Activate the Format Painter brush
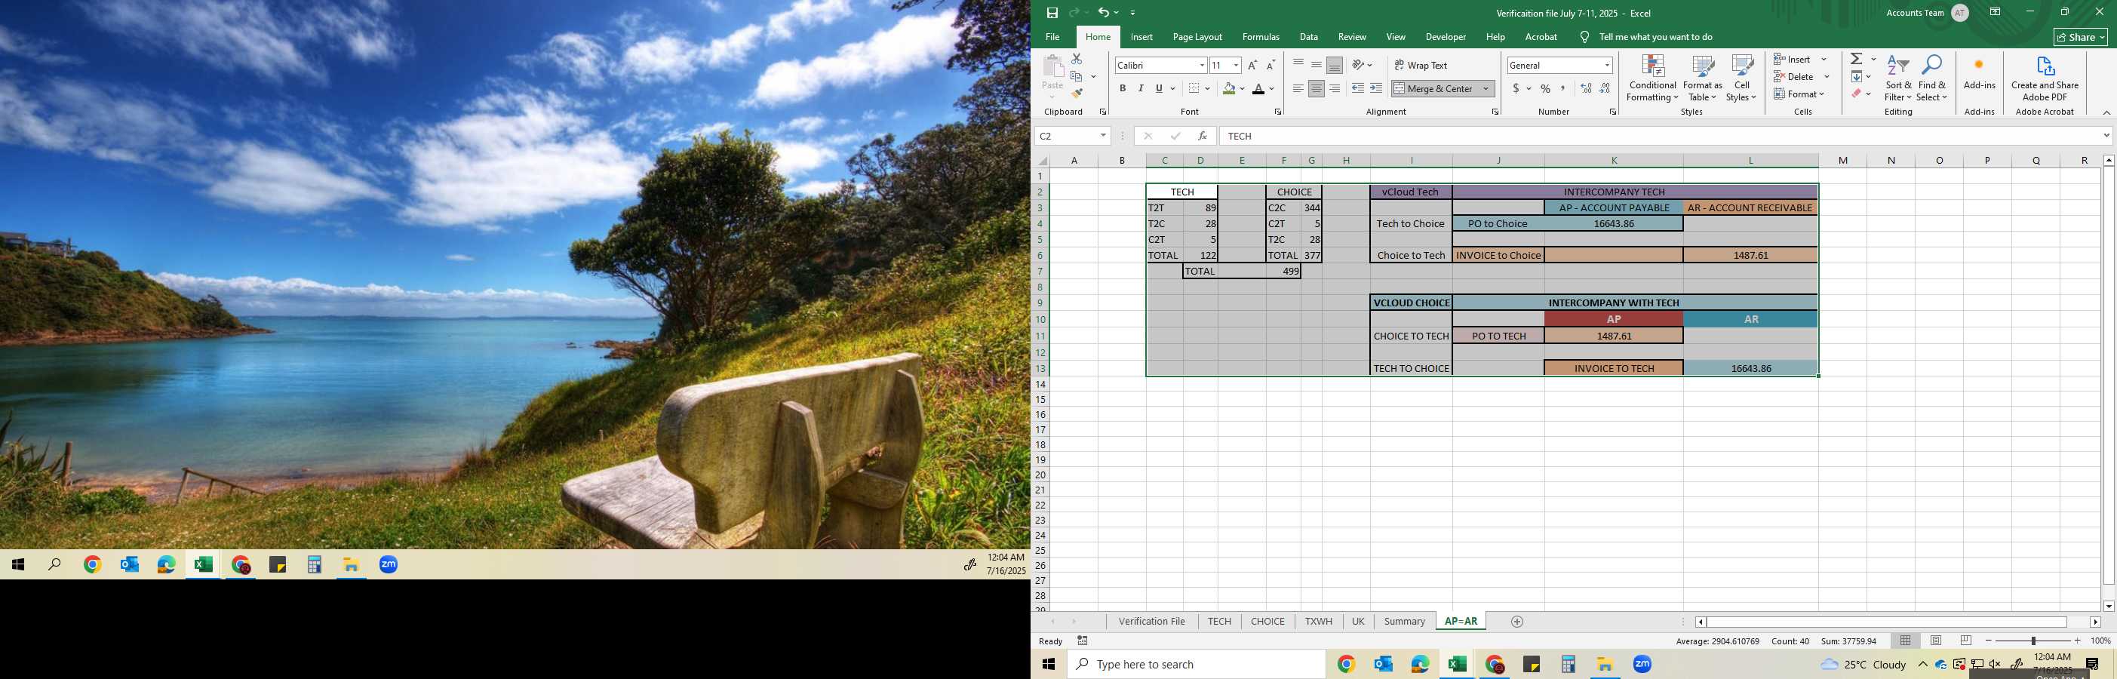Screen dimensions: 2117x679 (x=1077, y=94)
